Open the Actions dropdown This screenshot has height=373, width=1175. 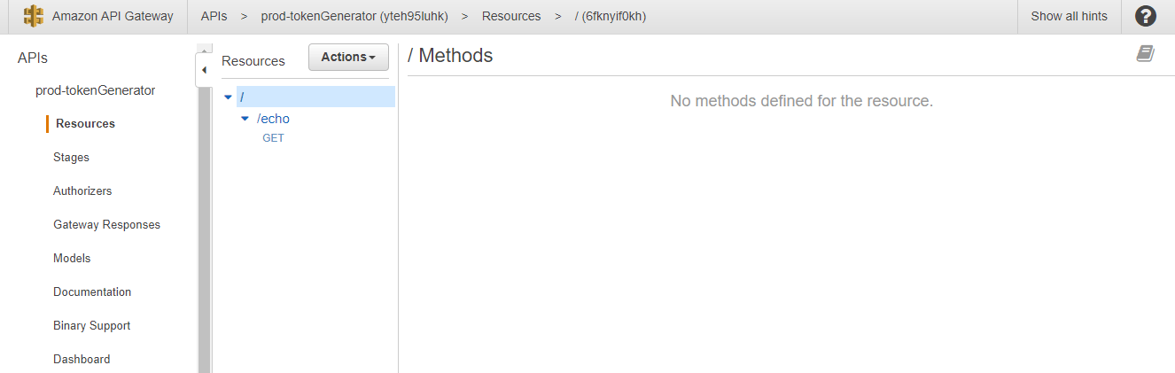point(348,57)
